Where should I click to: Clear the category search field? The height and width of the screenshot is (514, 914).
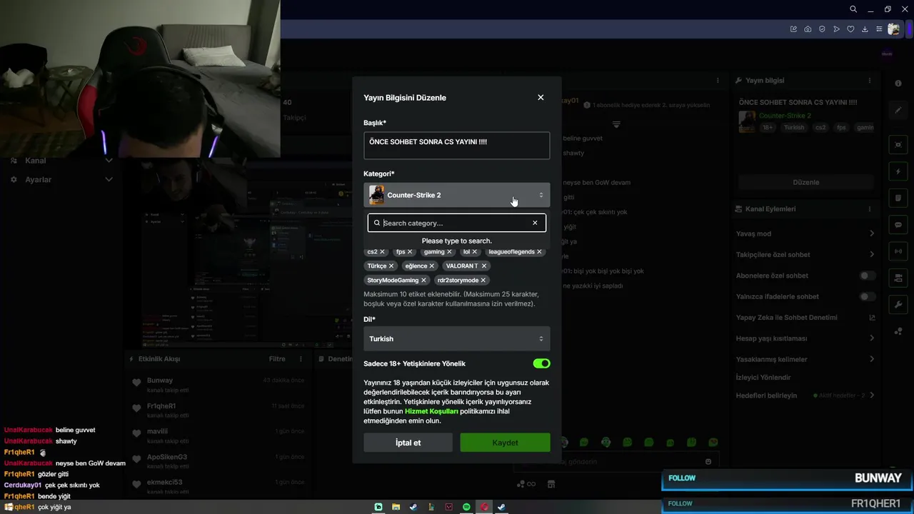pos(535,223)
